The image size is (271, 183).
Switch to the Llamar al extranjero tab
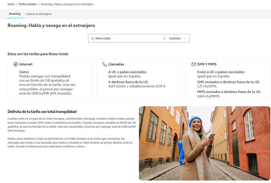click(x=39, y=14)
